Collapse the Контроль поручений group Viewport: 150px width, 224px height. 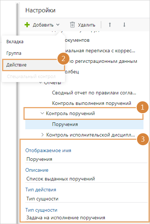click(x=42, y=113)
